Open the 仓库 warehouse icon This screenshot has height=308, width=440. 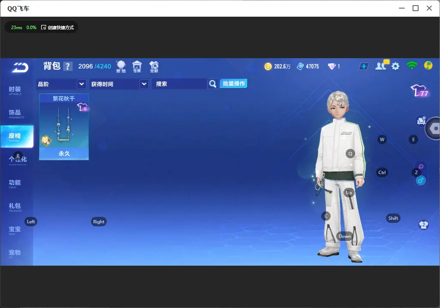point(137,67)
